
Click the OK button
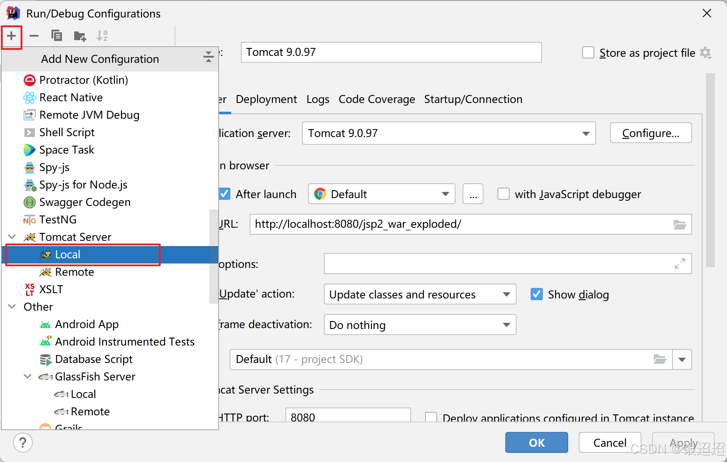[536, 442]
